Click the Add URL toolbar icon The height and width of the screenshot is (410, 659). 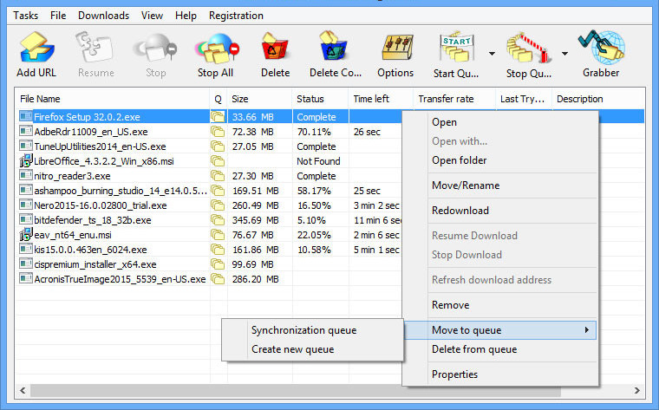click(36, 48)
